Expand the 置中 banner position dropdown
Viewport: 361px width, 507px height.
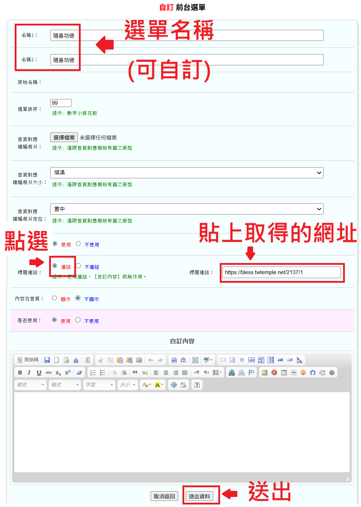186,209
